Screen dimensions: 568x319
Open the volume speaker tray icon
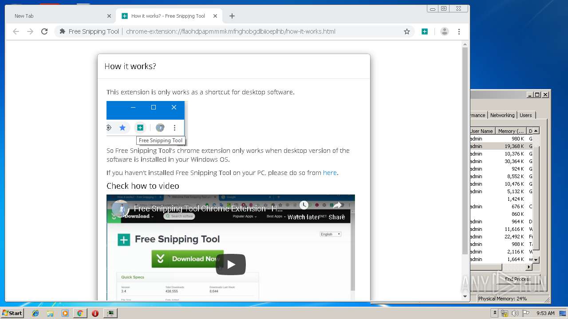click(515, 313)
